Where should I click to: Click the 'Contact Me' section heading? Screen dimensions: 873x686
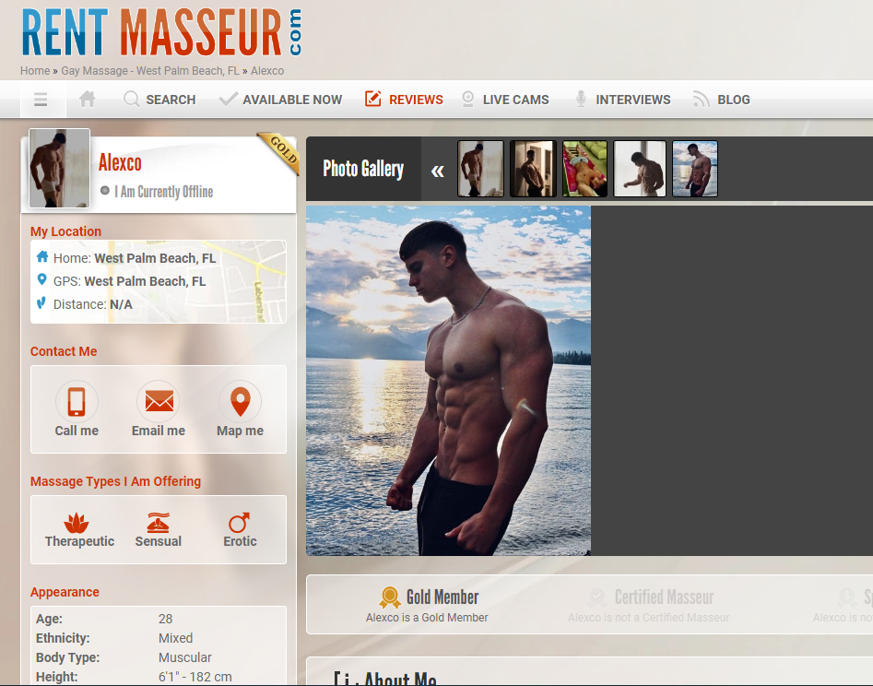[64, 351]
